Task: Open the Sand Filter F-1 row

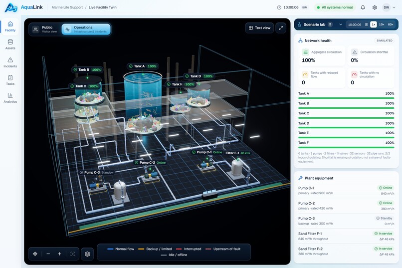Action: click(346, 236)
